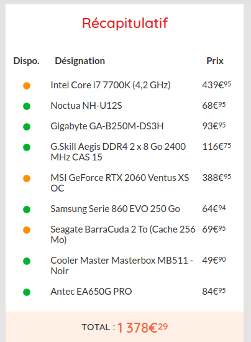251x342 pixels.
Task: Open Intel Core i7 7700K product link
Action: click(111, 85)
